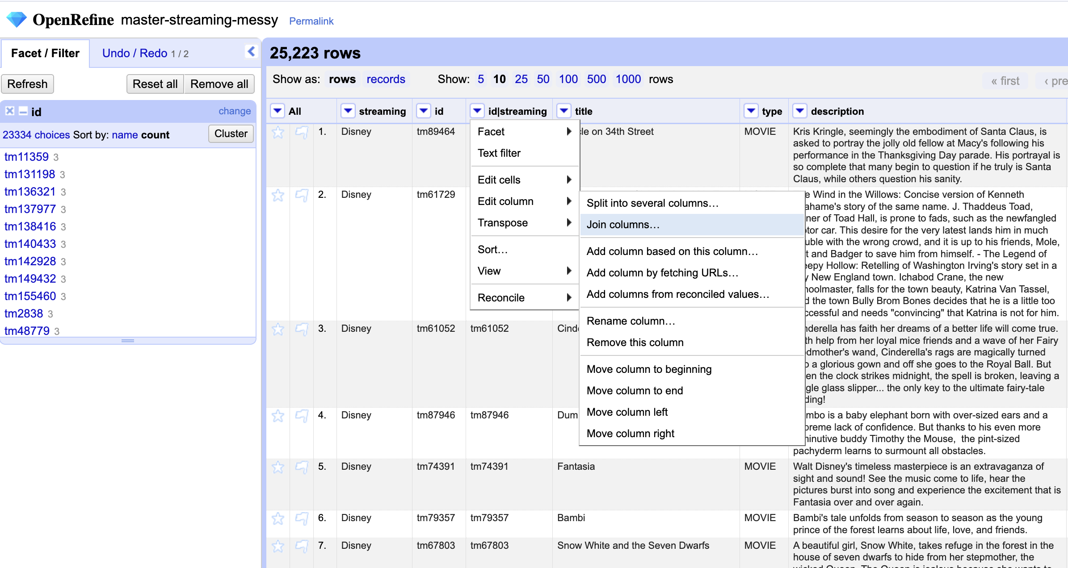This screenshot has height=568, width=1068.
Task: Click the Cluster button in id facet
Action: pos(231,134)
